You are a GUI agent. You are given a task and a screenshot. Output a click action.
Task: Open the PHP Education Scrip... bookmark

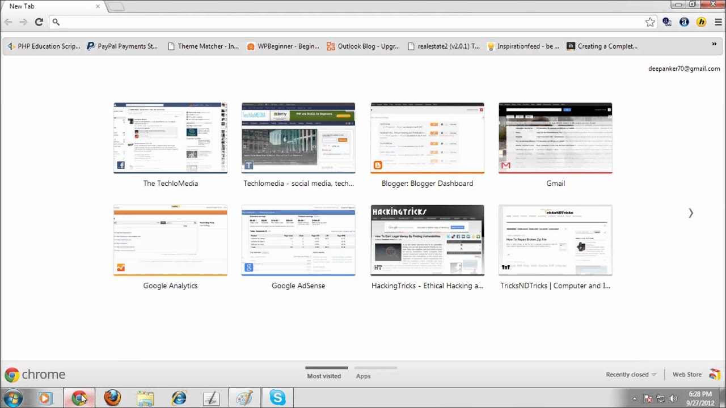coord(44,46)
